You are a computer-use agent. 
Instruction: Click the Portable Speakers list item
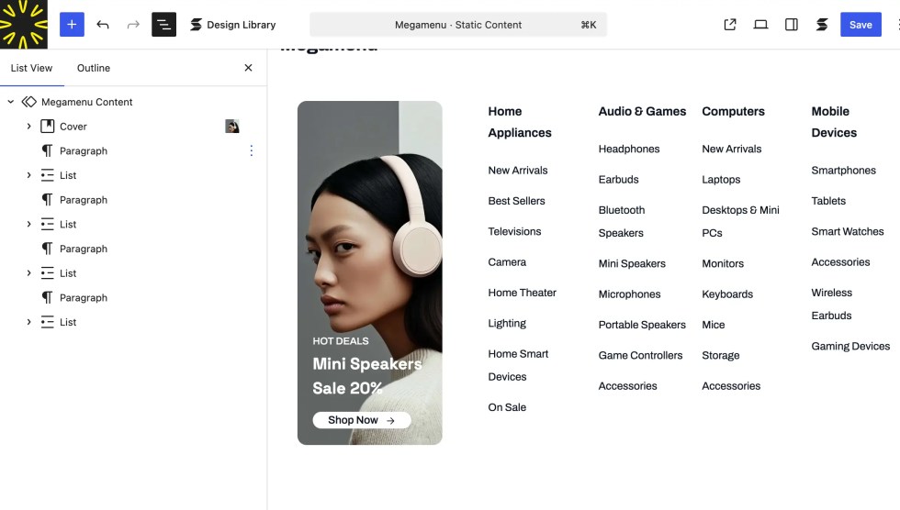(642, 325)
